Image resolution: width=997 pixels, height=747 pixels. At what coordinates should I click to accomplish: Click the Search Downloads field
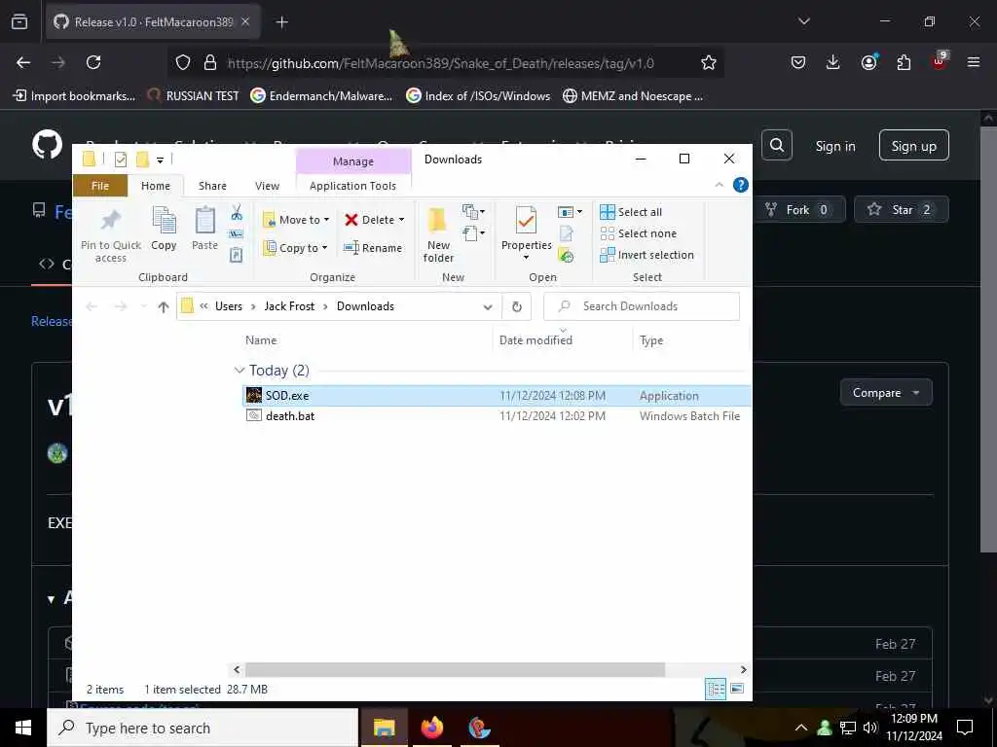642,306
